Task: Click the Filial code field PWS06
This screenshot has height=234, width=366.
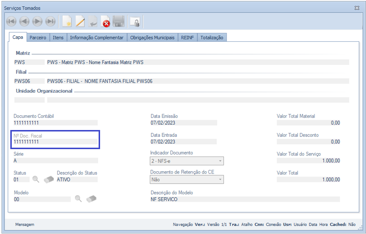Action: (x=29, y=81)
